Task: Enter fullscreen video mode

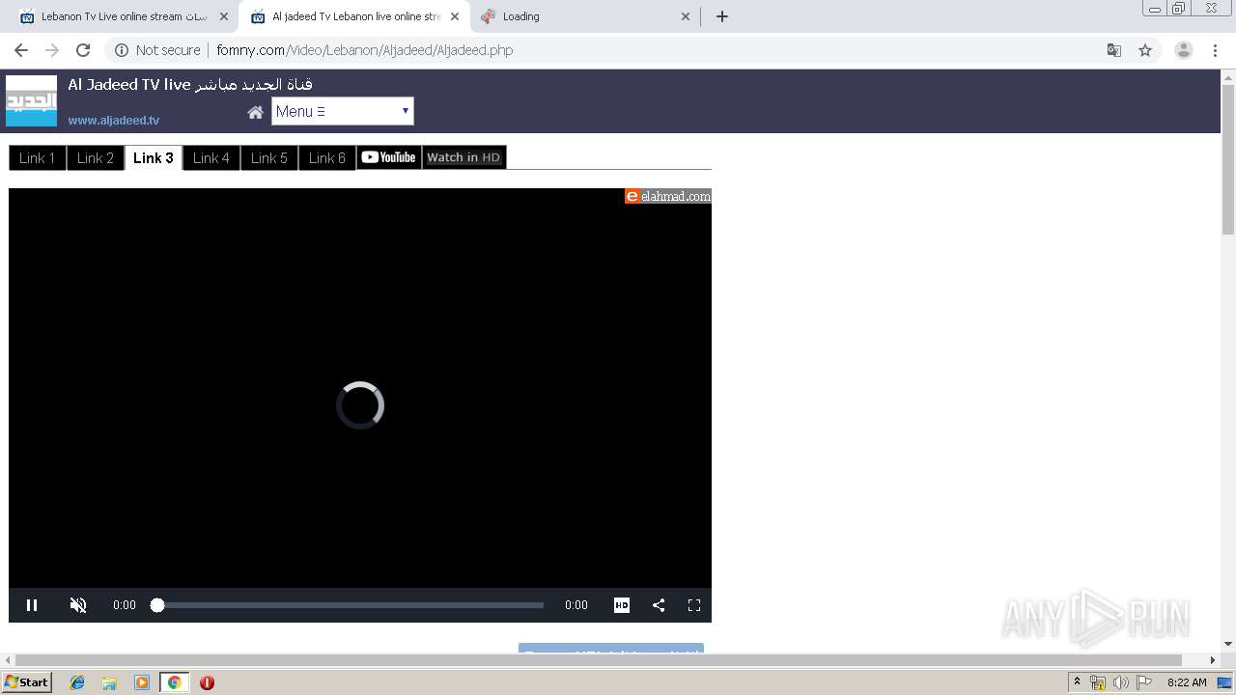Action: click(693, 605)
